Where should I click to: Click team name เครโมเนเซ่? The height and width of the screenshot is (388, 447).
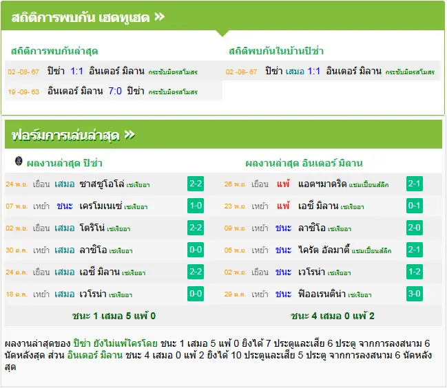(101, 206)
